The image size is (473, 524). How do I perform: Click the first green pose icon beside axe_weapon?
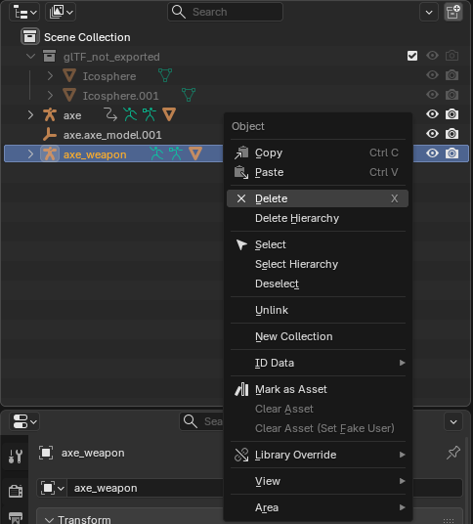tap(156, 153)
